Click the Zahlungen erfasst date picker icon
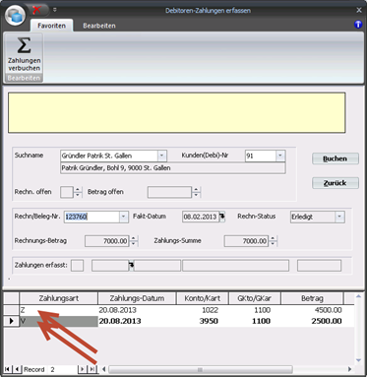 [131, 266]
